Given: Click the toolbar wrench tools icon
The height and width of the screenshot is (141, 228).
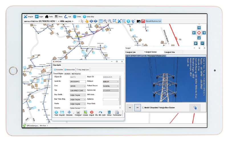Looking at the screenshot, I should point(119,21).
